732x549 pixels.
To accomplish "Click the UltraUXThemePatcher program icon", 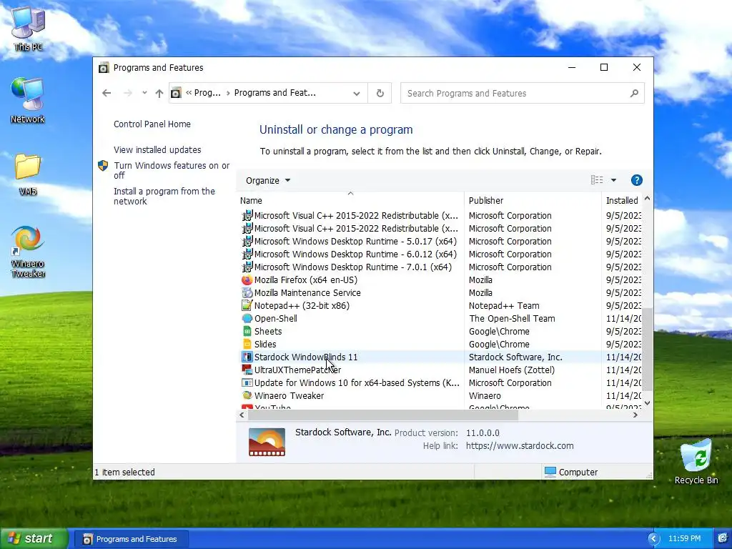I will pyautogui.click(x=247, y=370).
